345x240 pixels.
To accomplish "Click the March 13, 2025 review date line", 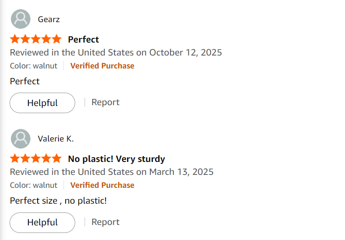I will [112, 172].
